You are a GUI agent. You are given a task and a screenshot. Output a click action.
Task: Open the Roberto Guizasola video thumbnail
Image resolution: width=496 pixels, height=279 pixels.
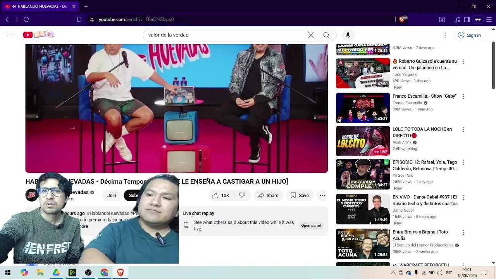363,73
